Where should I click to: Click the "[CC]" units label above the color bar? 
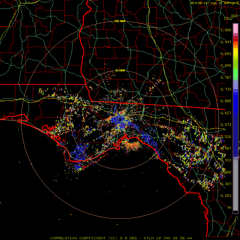point(228,18)
